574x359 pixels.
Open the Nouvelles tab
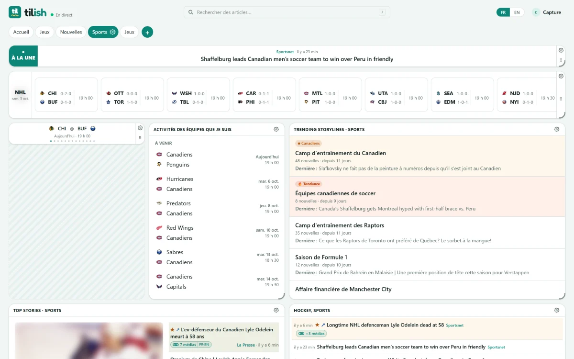click(71, 32)
